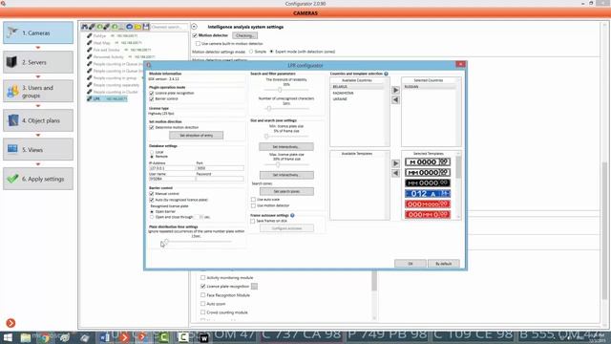Collapse the Intelligence analysis system settings section
This screenshot has width=611, height=344.
pos(194,27)
